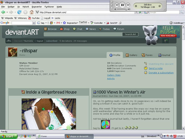
Task: Click the Kontroller spell-check button
Action: 97,23
